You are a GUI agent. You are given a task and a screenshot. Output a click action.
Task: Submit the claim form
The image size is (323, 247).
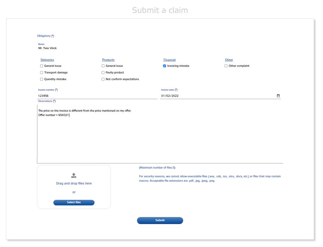coord(160,220)
